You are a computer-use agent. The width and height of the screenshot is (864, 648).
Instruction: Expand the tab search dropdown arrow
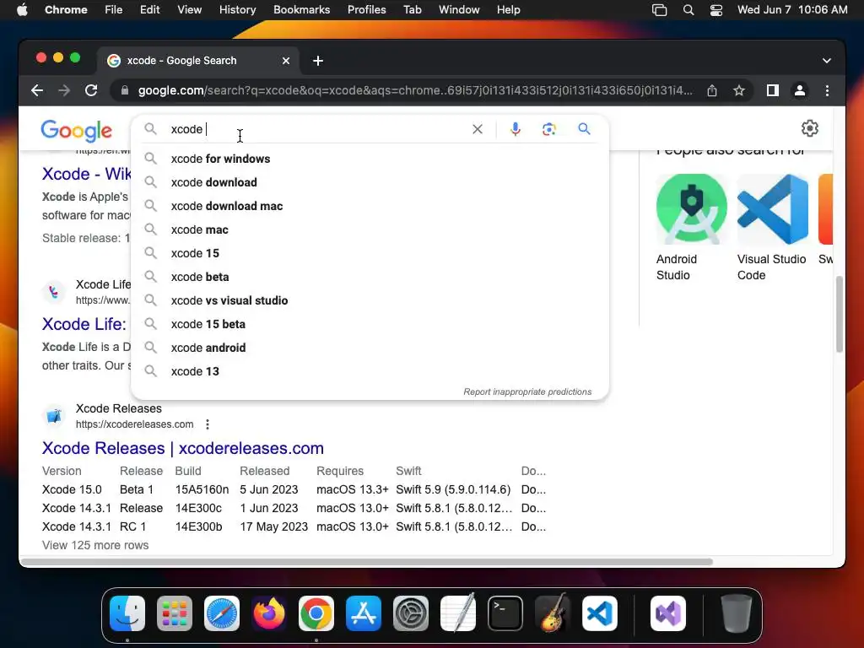tap(827, 61)
